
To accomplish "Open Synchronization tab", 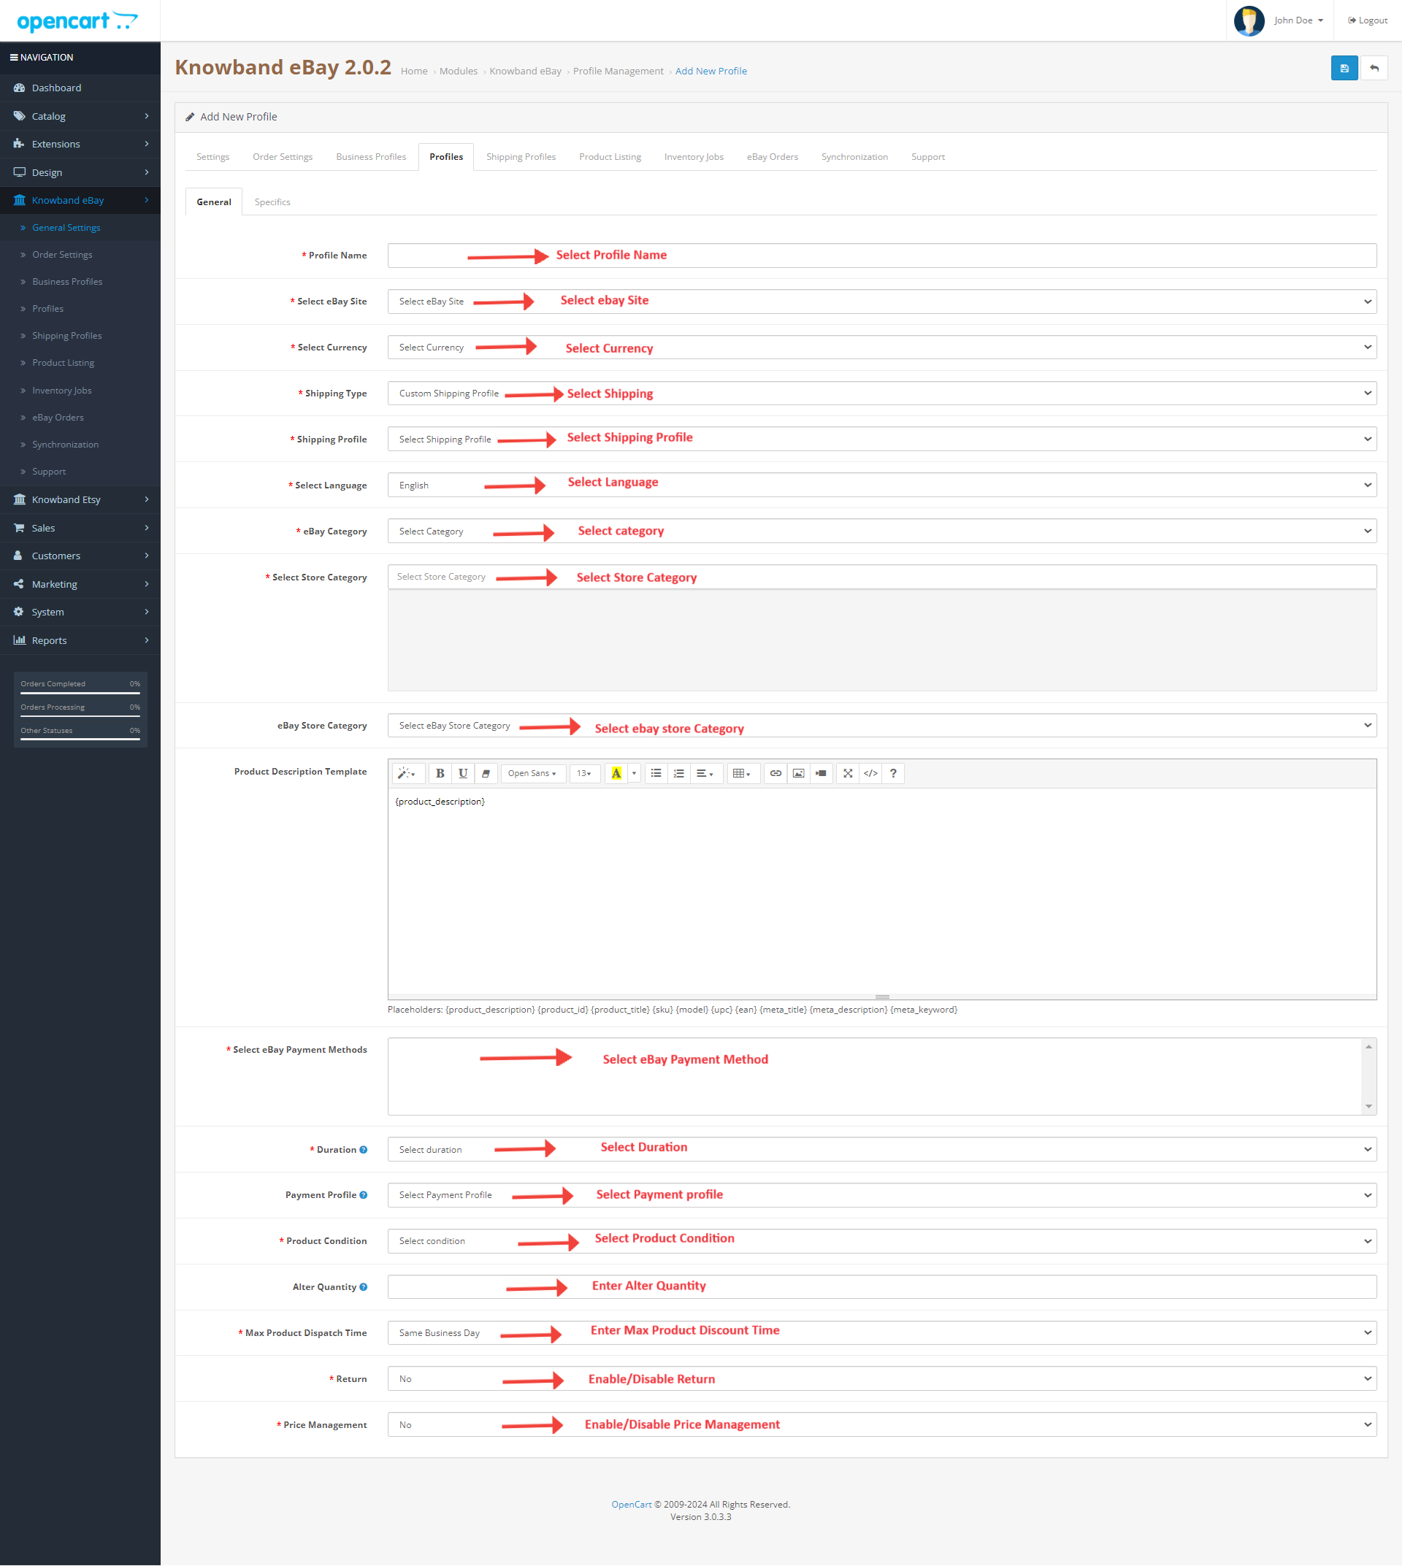I will tap(854, 157).
